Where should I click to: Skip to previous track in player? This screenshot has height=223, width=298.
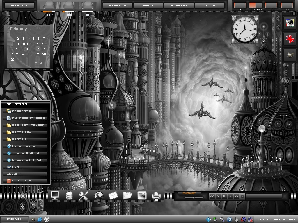coord(212,196)
